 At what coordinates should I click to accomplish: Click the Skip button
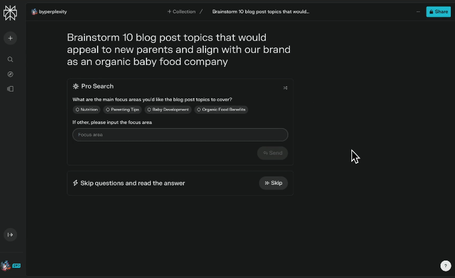(274, 183)
